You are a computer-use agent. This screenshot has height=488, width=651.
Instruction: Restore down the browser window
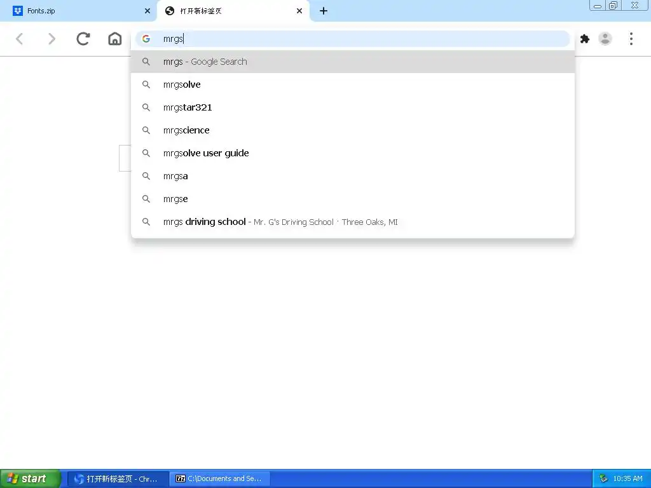(613, 5)
